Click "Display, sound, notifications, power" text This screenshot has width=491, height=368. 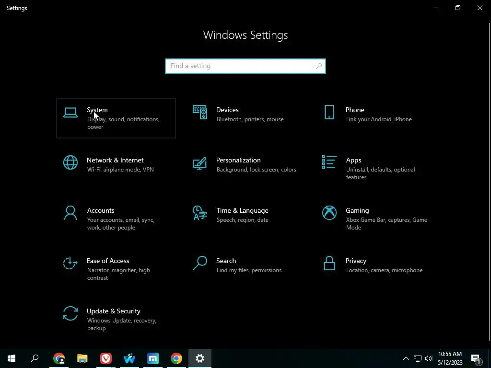pos(123,123)
